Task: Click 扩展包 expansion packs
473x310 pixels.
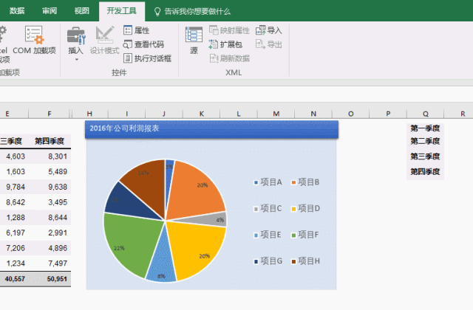Action: (x=225, y=44)
